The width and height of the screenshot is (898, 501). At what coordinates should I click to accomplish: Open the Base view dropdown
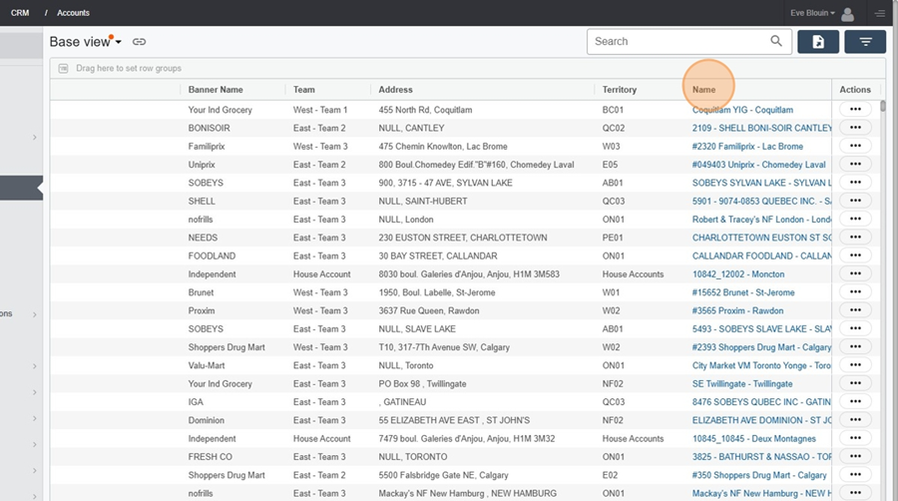86,42
